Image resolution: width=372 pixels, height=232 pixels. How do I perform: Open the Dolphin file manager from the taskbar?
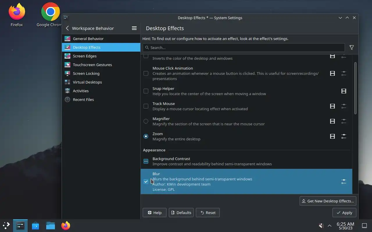[x=51, y=225]
